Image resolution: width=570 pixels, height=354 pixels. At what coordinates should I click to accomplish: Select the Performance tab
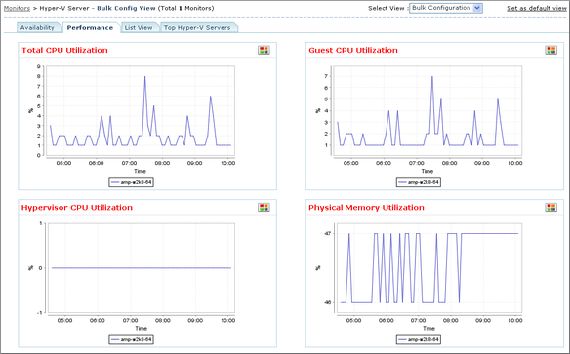click(x=90, y=28)
